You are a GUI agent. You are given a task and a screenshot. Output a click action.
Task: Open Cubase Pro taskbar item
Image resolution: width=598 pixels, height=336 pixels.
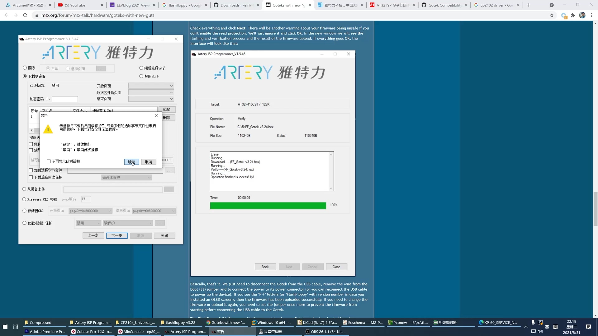pyautogui.click(x=92, y=332)
